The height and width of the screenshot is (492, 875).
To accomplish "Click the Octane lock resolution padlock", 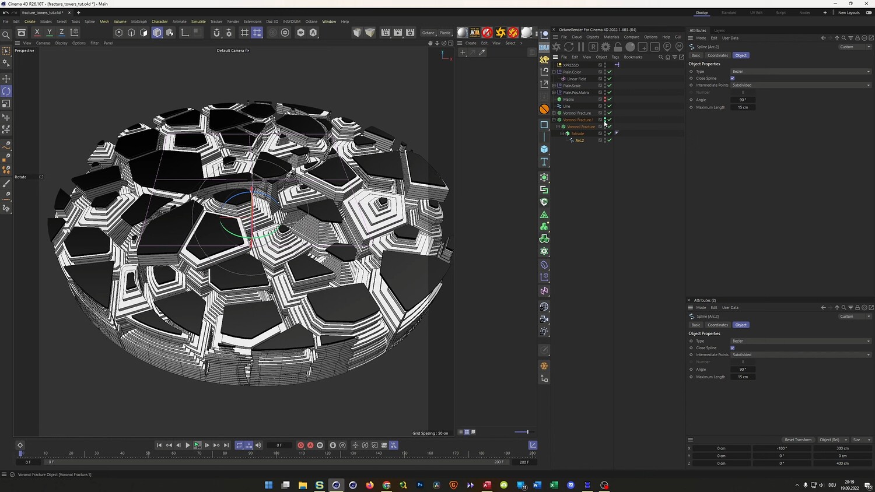I will pos(618,47).
